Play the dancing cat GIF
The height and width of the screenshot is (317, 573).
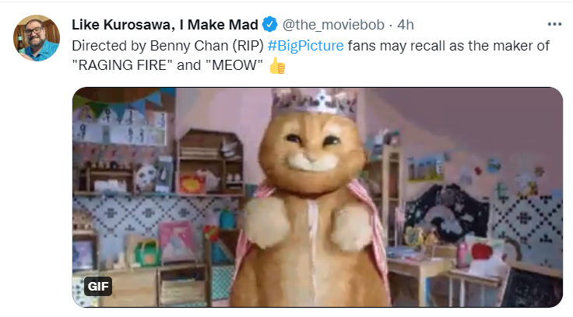click(x=317, y=197)
